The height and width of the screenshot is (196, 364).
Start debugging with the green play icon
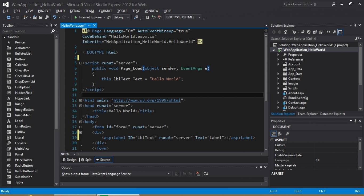click(x=76, y=17)
